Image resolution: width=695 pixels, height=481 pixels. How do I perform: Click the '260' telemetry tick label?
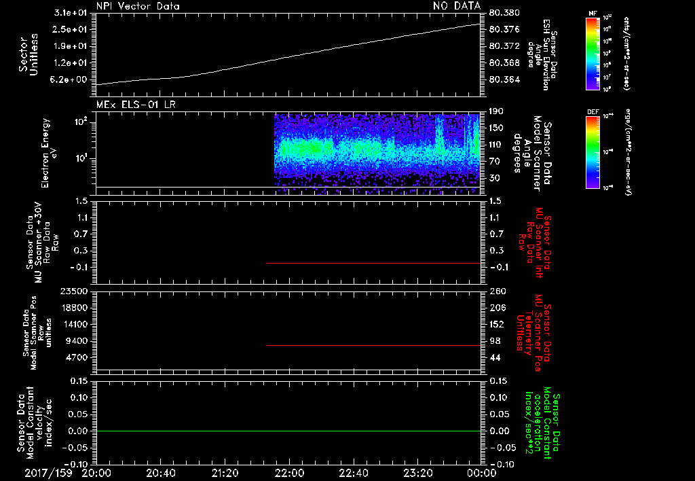tap(497, 291)
